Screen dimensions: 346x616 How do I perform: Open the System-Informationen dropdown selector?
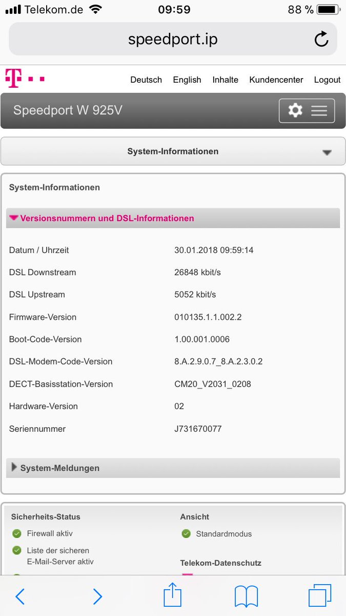click(x=173, y=151)
